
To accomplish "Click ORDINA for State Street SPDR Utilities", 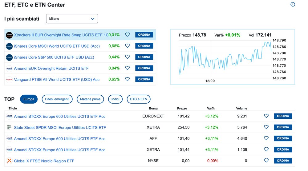I will tap(283, 127).
